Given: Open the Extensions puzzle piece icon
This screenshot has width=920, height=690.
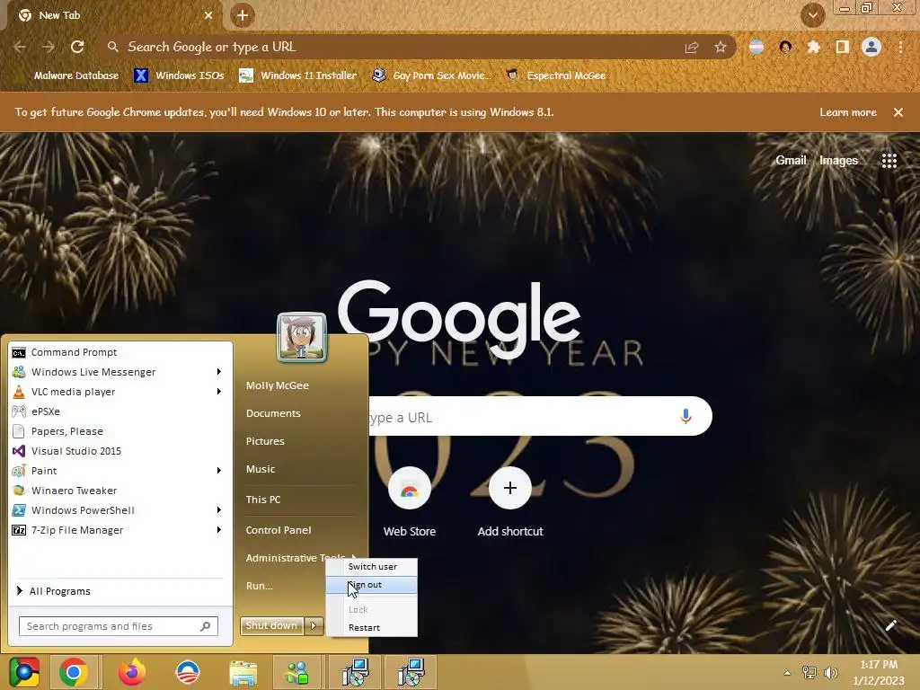Looking at the screenshot, I should [x=813, y=47].
